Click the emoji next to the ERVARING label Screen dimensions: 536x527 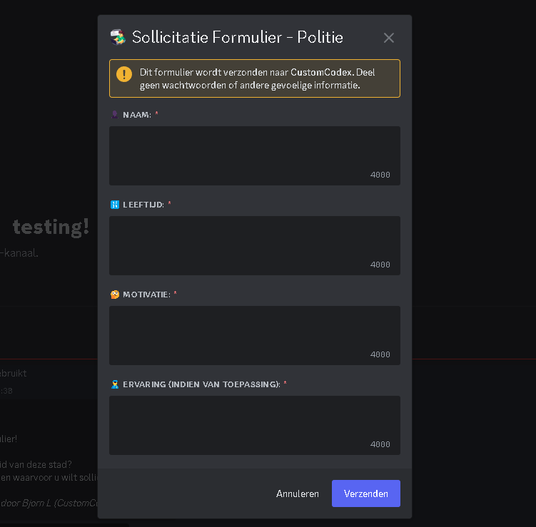(114, 384)
